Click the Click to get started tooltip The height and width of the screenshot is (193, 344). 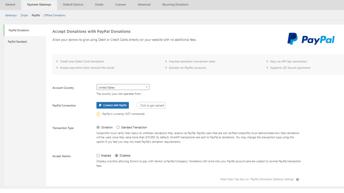(152, 105)
